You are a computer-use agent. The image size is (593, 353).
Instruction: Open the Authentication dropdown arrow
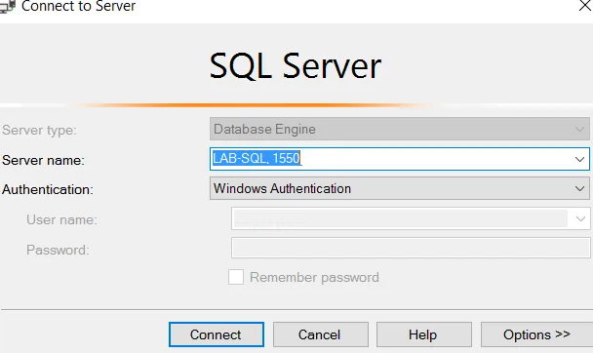click(579, 188)
